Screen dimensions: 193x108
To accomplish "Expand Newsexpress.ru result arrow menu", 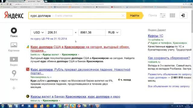I will click(x=51, y=77).
